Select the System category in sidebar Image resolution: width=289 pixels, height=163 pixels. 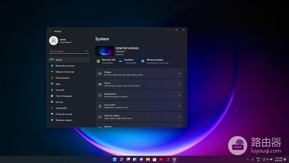pos(69,60)
